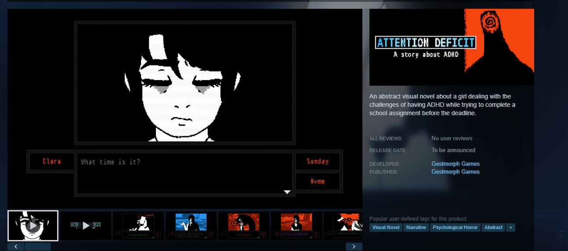Open the orange spiral face screenshot thumbnail
The height and width of the screenshot is (251, 568).
[244, 226]
